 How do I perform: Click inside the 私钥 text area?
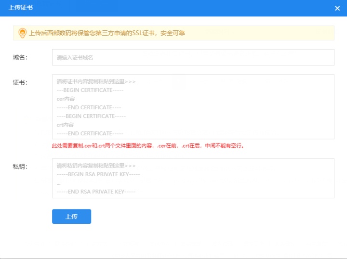[193, 178]
